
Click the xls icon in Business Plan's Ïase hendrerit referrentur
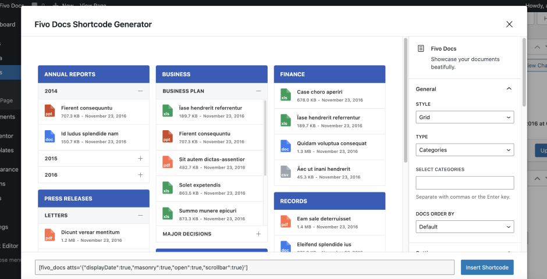pyautogui.click(x=168, y=111)
